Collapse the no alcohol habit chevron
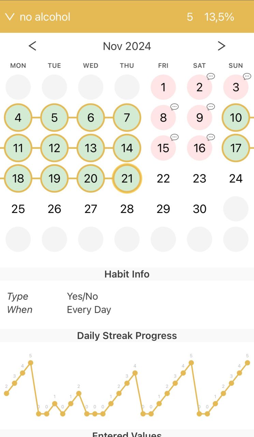254x437 pixels. pyautogui.click(x=10, y=17)
